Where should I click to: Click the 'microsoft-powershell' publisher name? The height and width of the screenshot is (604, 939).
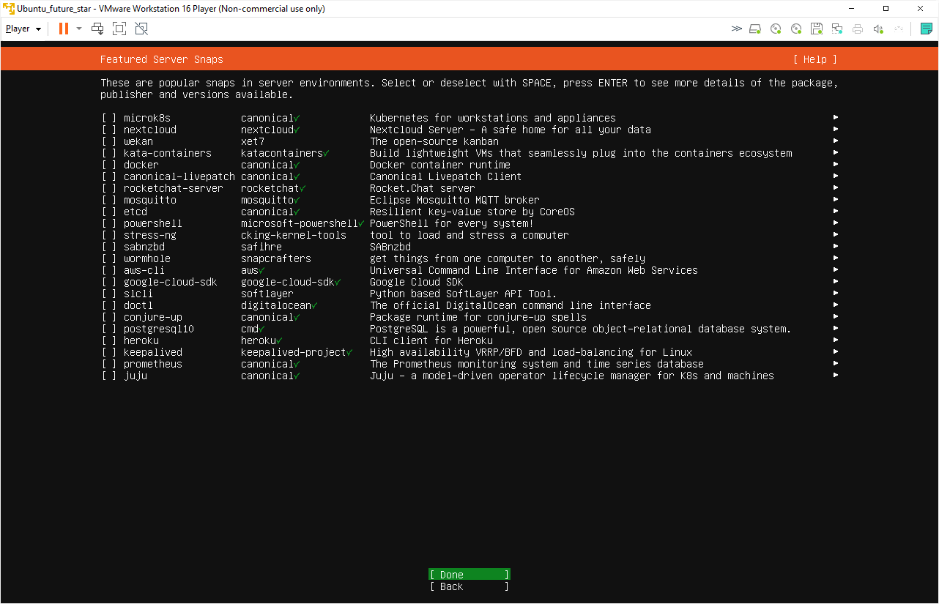(x=300, y=223)
